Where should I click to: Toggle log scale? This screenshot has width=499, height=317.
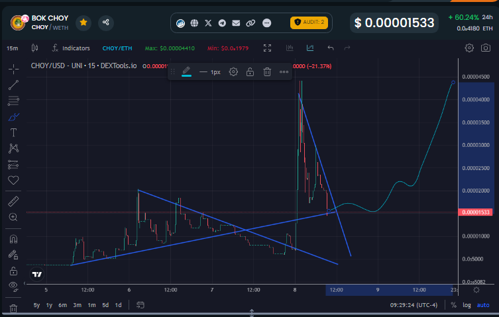pyautogui.click(x=467, y=305)
